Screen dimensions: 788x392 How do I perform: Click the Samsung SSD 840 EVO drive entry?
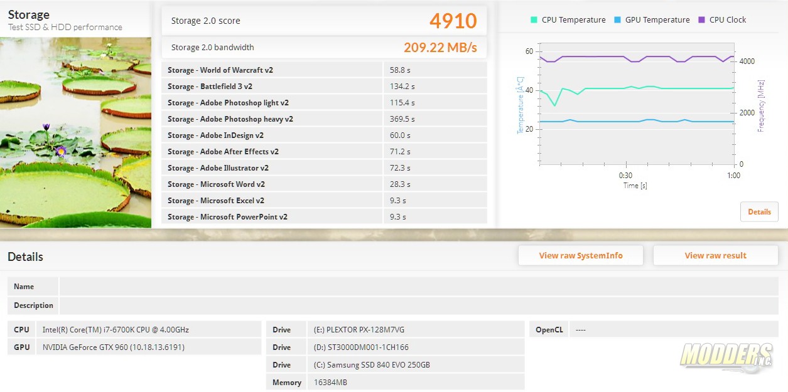click(x=372, y=364)
